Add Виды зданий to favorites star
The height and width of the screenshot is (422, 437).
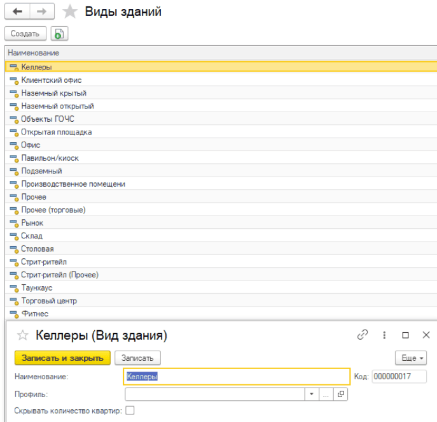click(x=71, y=11)
